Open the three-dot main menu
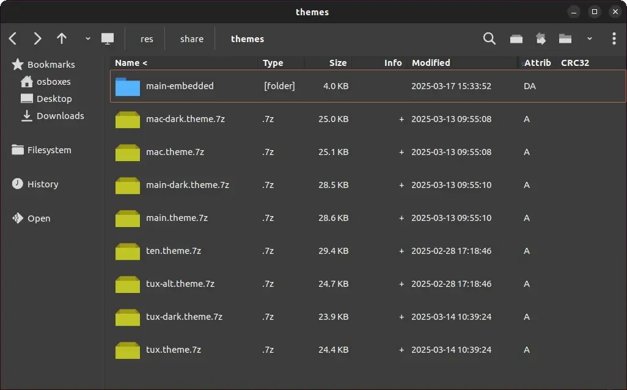Viewport: 627px width, 390px height. 614,39
